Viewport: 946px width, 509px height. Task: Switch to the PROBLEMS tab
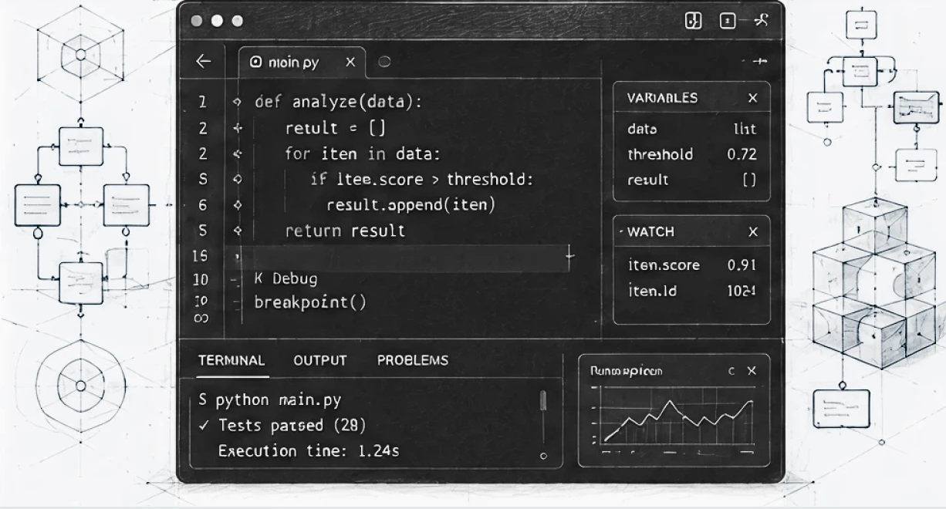(x=413, y=360)
